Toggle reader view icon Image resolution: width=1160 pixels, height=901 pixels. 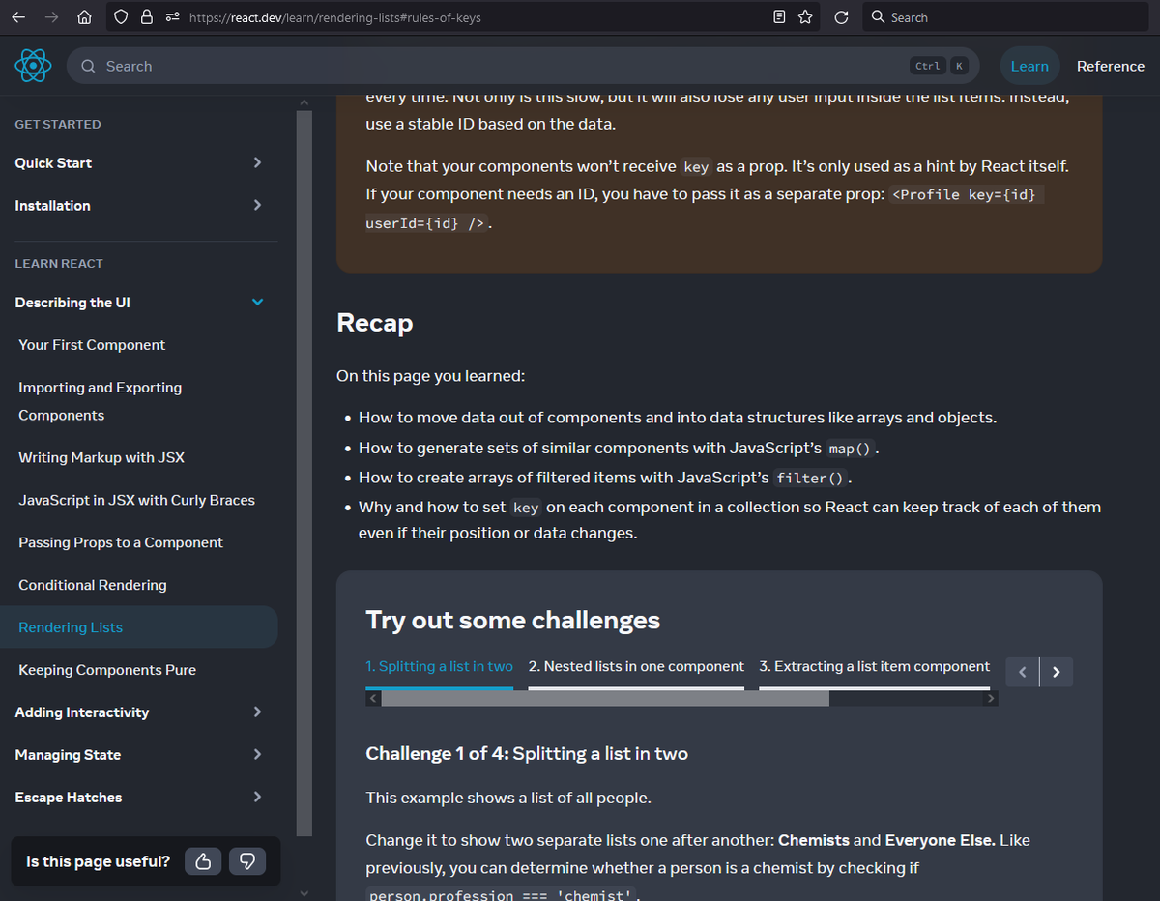pyautogui.click(x=780, y=17)
